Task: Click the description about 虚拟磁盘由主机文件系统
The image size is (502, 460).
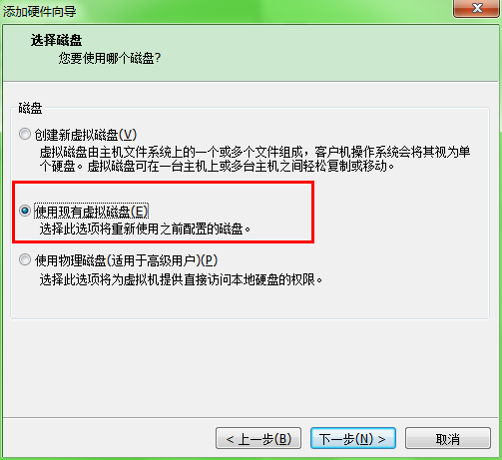Action: [x=254, y=159]
